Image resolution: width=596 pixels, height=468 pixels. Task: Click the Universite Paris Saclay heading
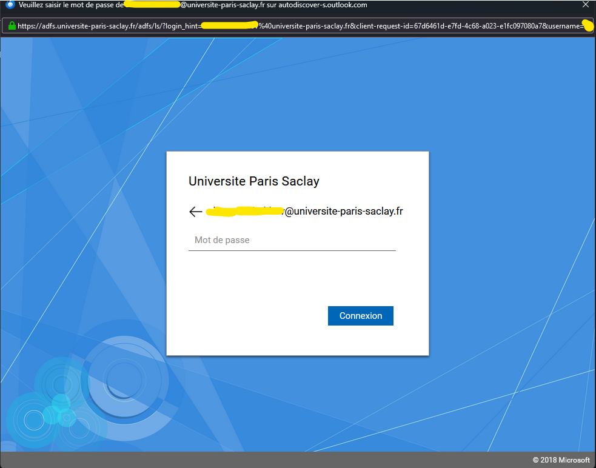coord(253,181)
